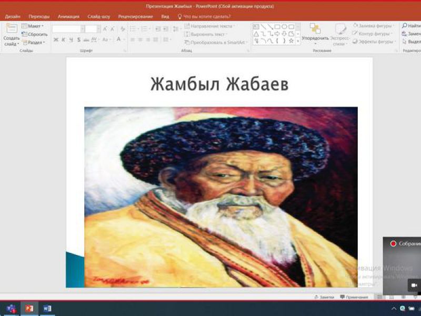Toggle Strikethrough (abc) formatting
421x316 pixels.
click(86, 40)
